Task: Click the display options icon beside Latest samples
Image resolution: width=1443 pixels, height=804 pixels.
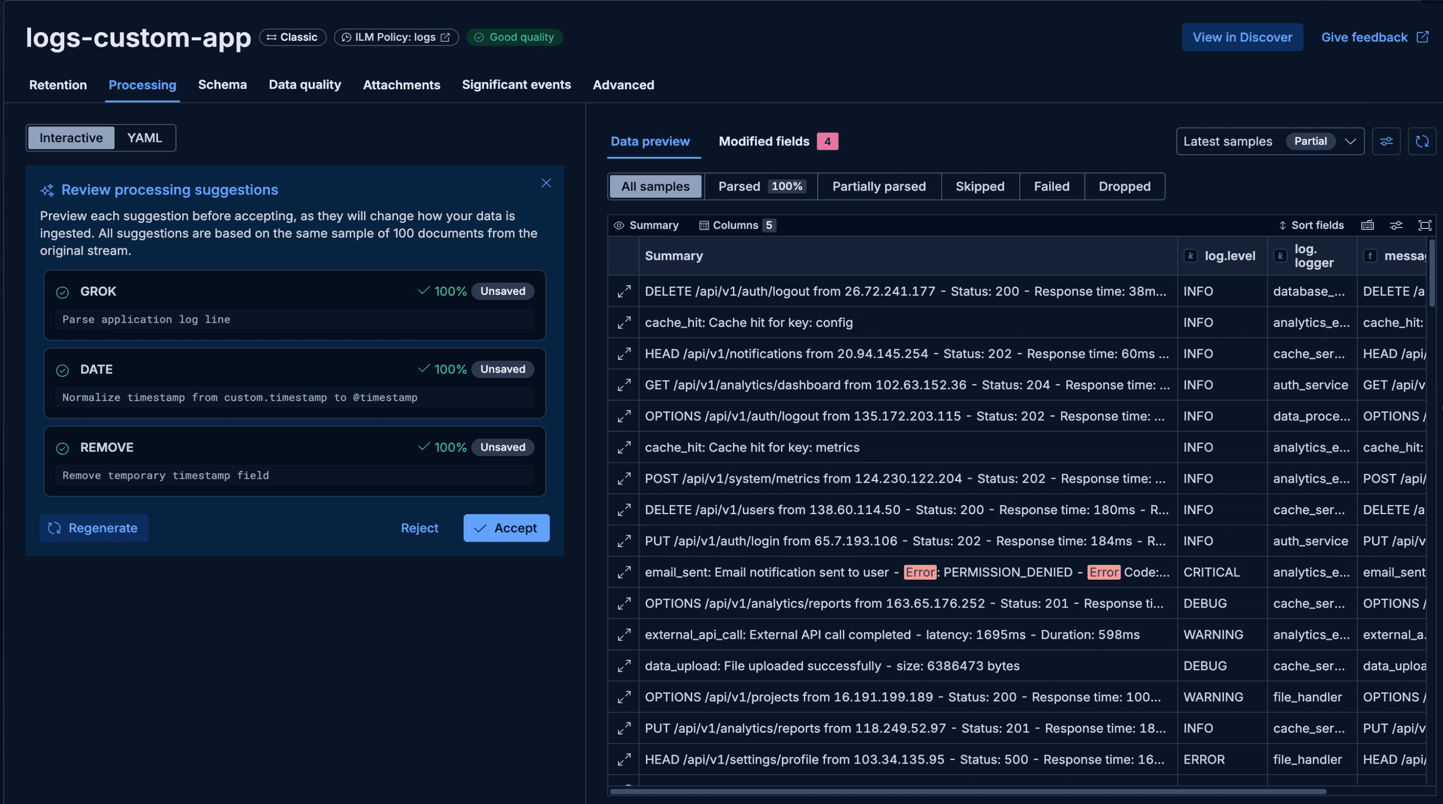Action: pos(1386,141)
